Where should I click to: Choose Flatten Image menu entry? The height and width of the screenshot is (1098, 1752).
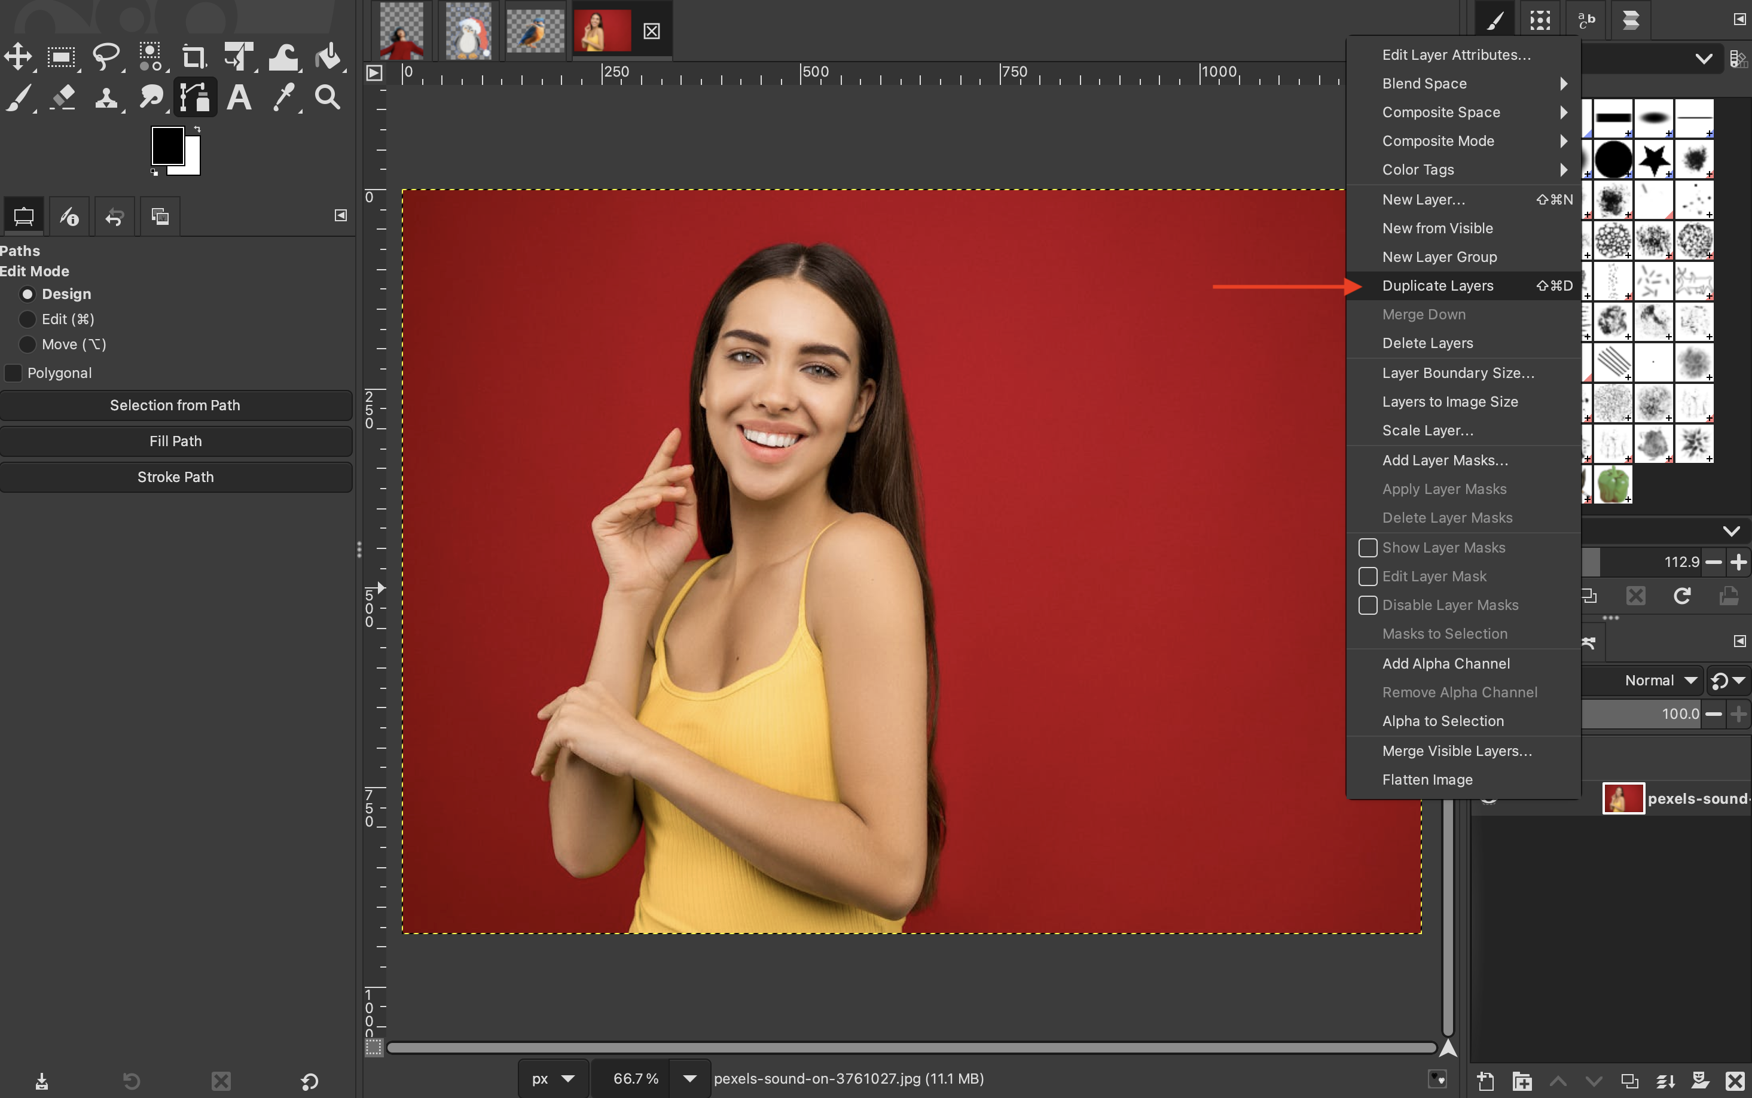[x=1427, y=780]
